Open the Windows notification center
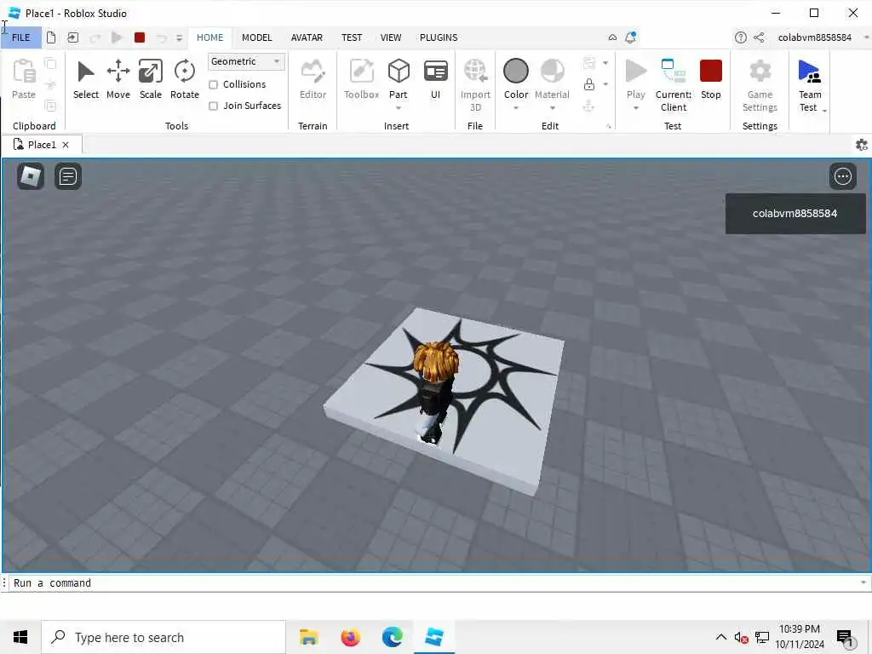Viewport: 872px width, 654px height. click(846, 638)
